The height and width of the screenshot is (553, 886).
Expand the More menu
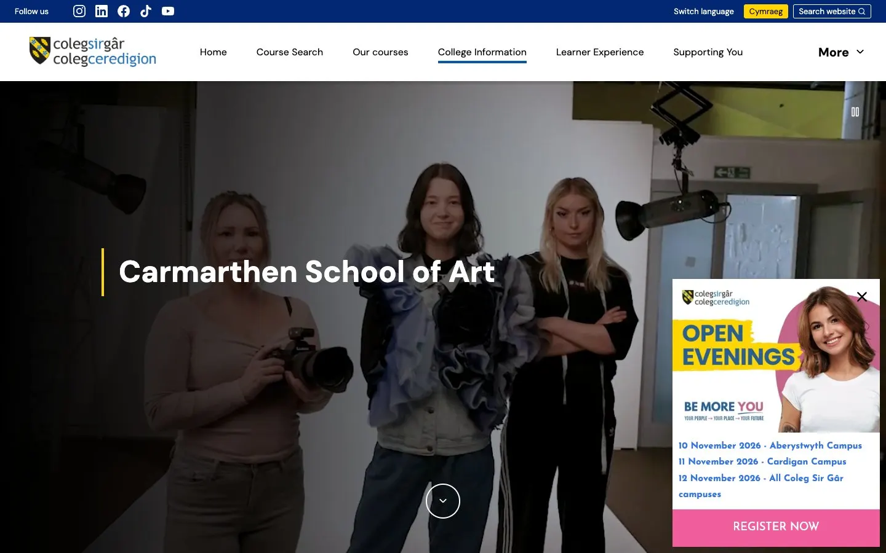tap(841, 52)
